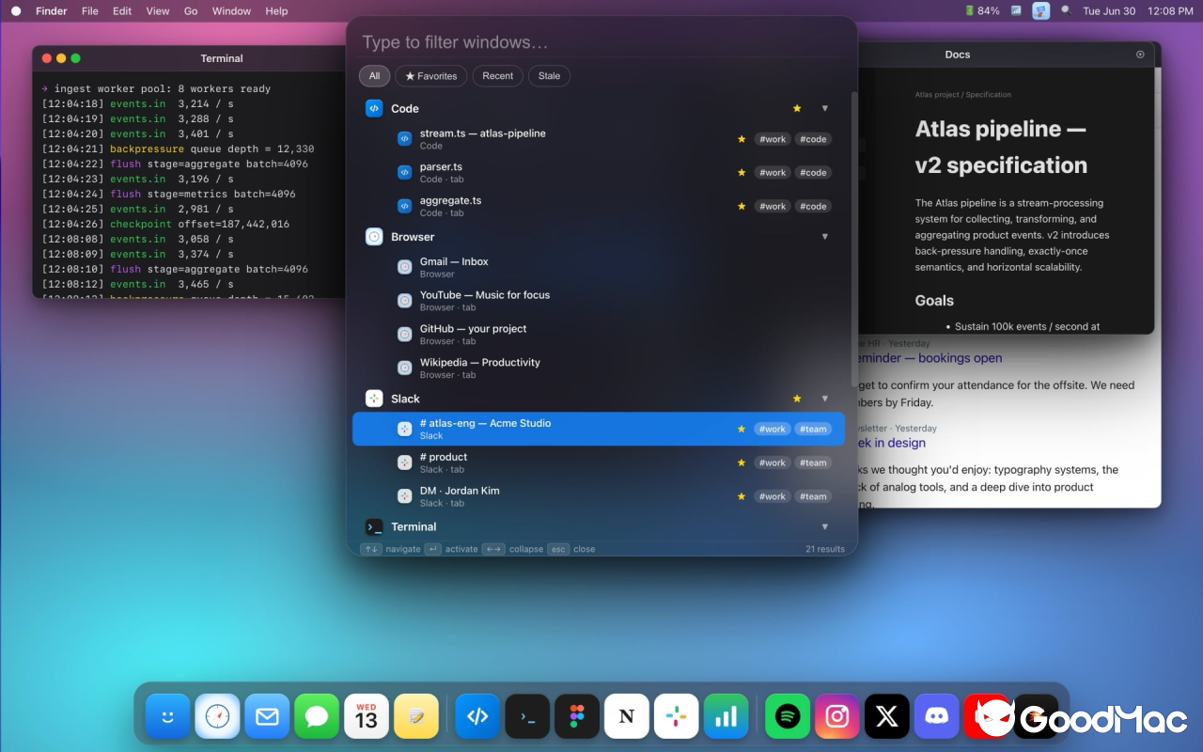This screenshot has height=752, width=1203.
Task: Click the switcher list scrollbar
Action: pos(853,240)
